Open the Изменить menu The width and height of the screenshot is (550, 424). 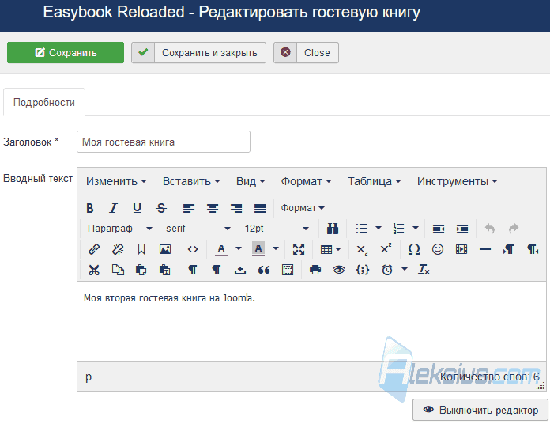tap(116, 181)
